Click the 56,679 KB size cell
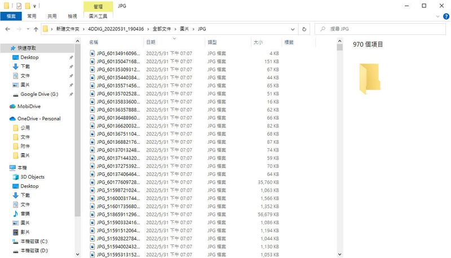 [x=268, y=214]
